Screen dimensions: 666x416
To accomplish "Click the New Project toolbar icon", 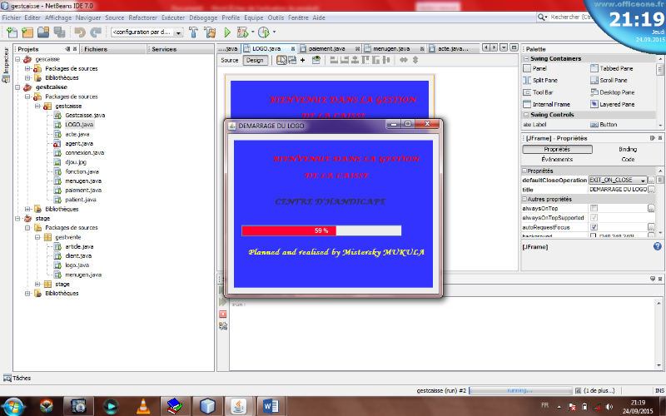I will click(27, 32).
